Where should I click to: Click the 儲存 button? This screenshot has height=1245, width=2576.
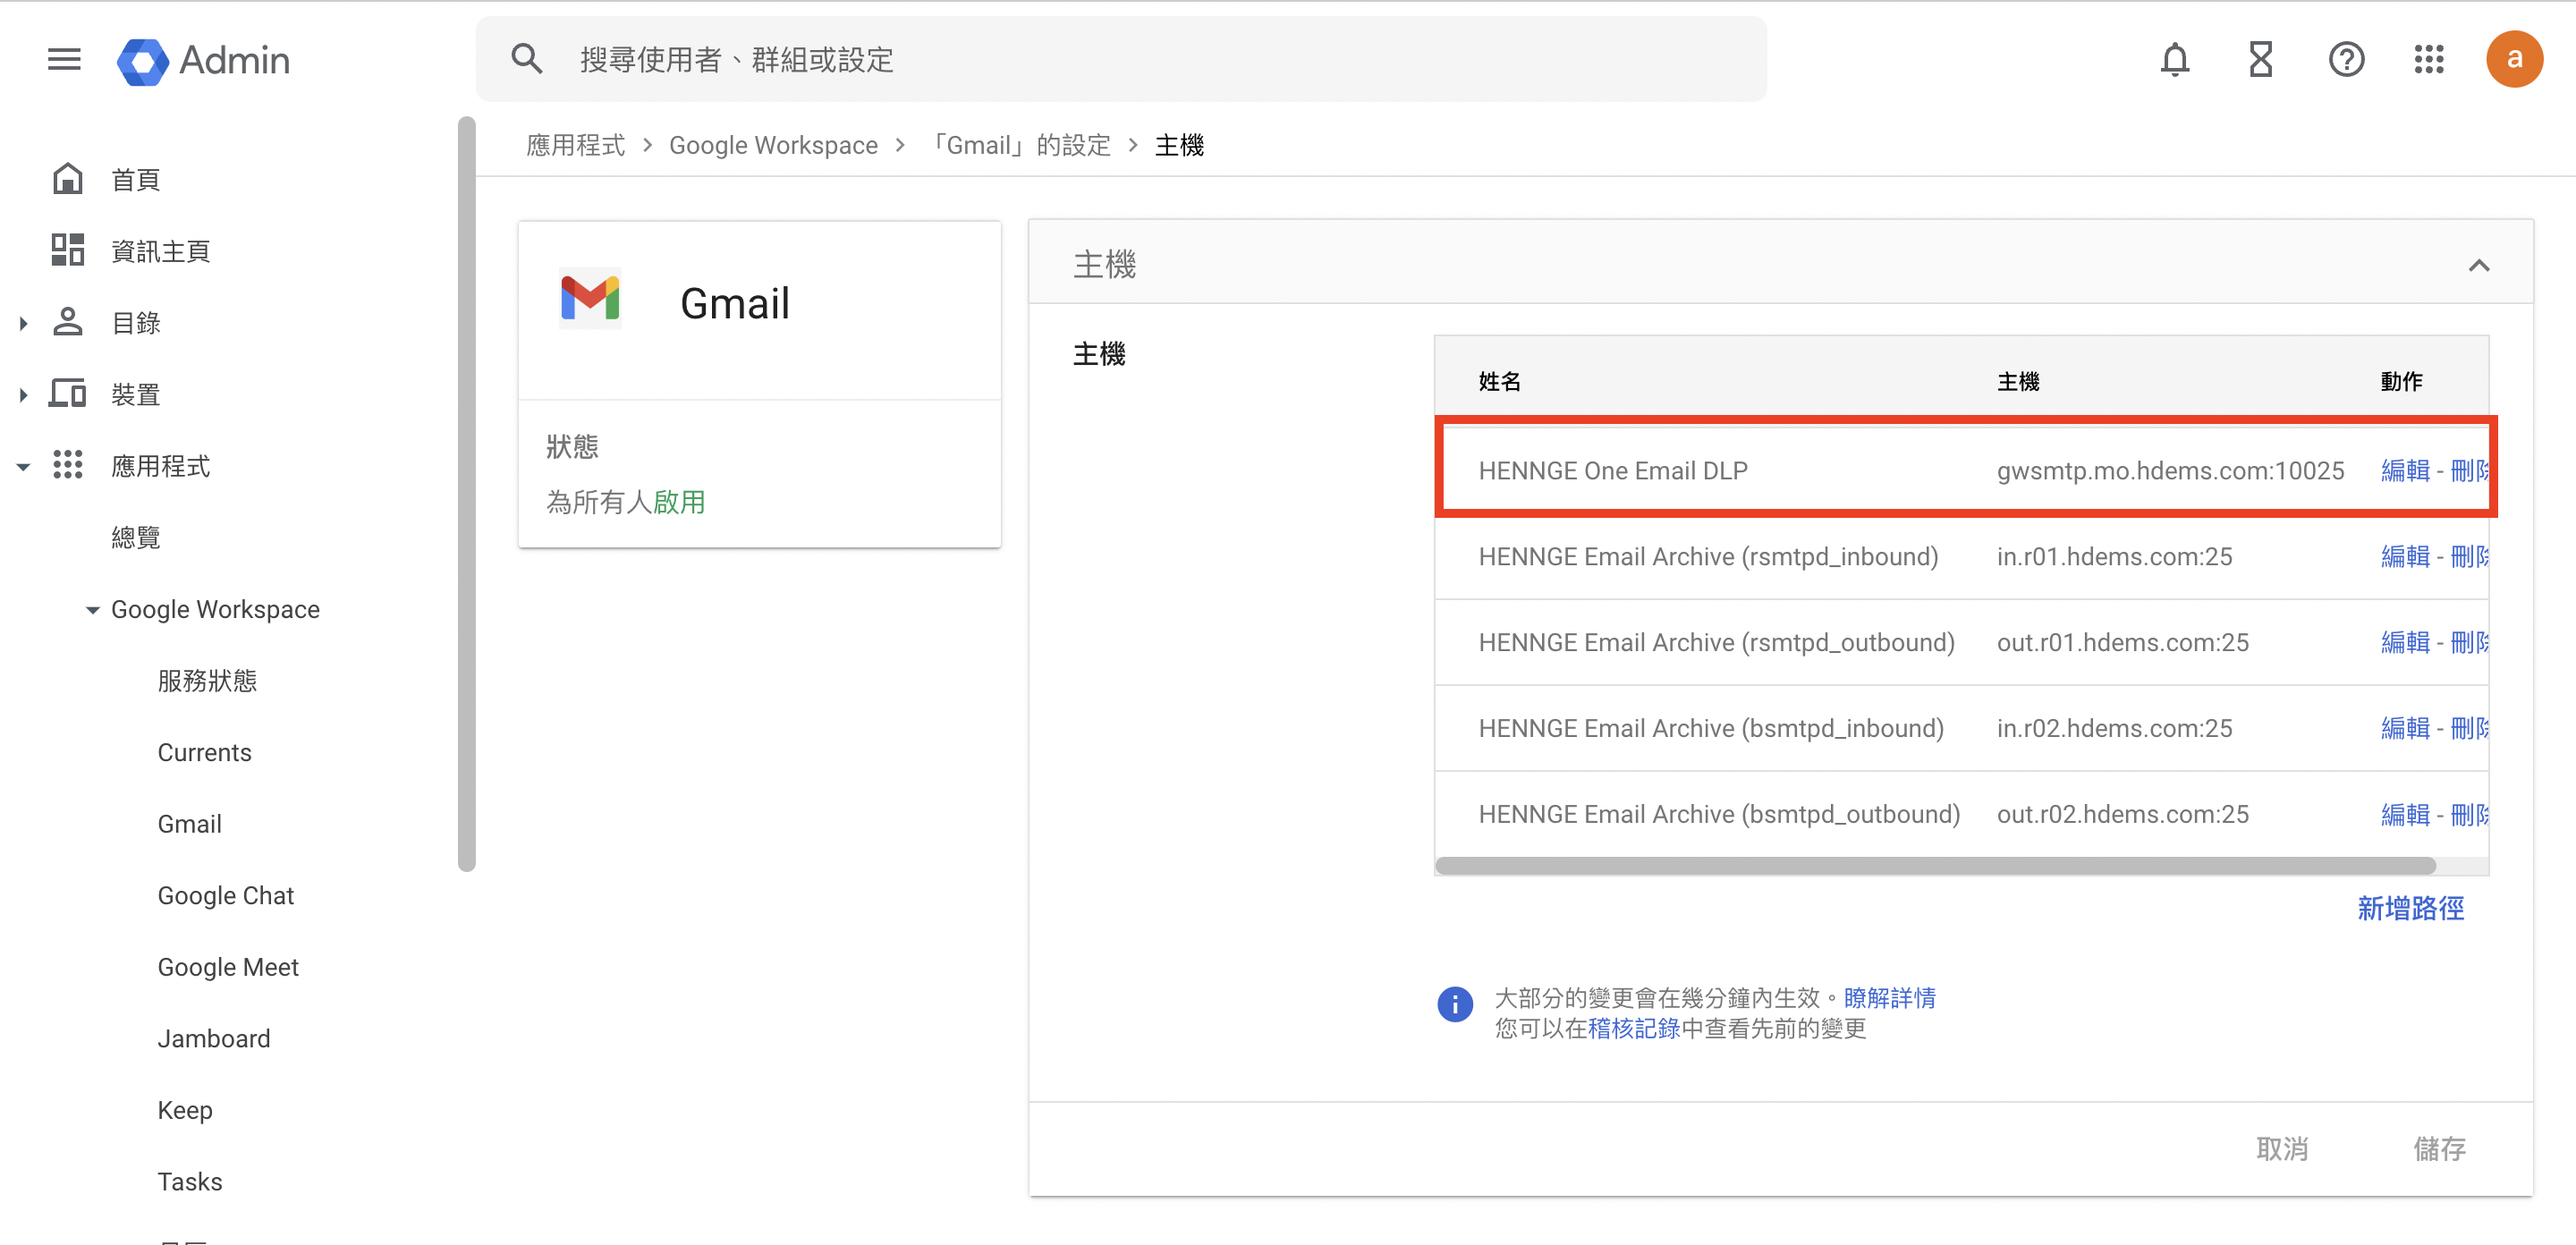2439,1148
